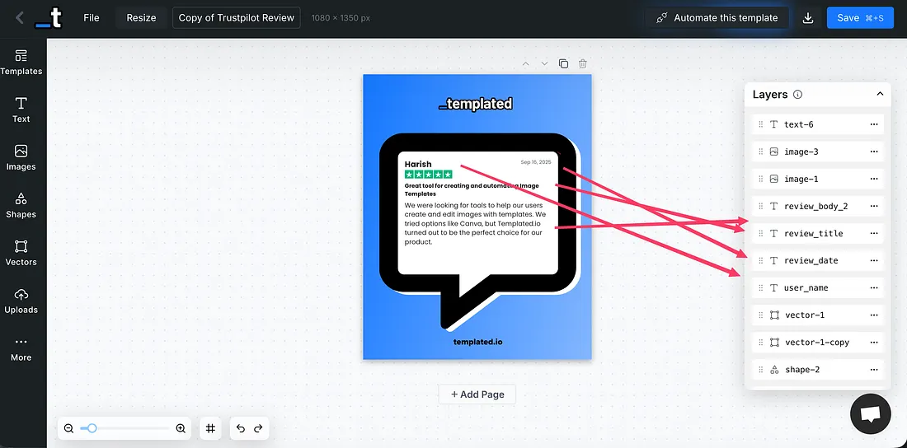Select the vector-1 layer
The width and height of the screenshot is (907, 448).
818,315
